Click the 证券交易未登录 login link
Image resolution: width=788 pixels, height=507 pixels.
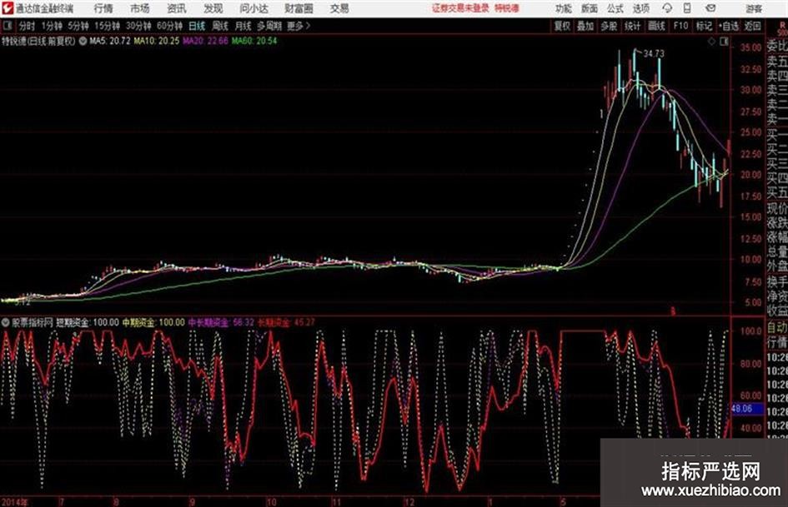(460, 8)
